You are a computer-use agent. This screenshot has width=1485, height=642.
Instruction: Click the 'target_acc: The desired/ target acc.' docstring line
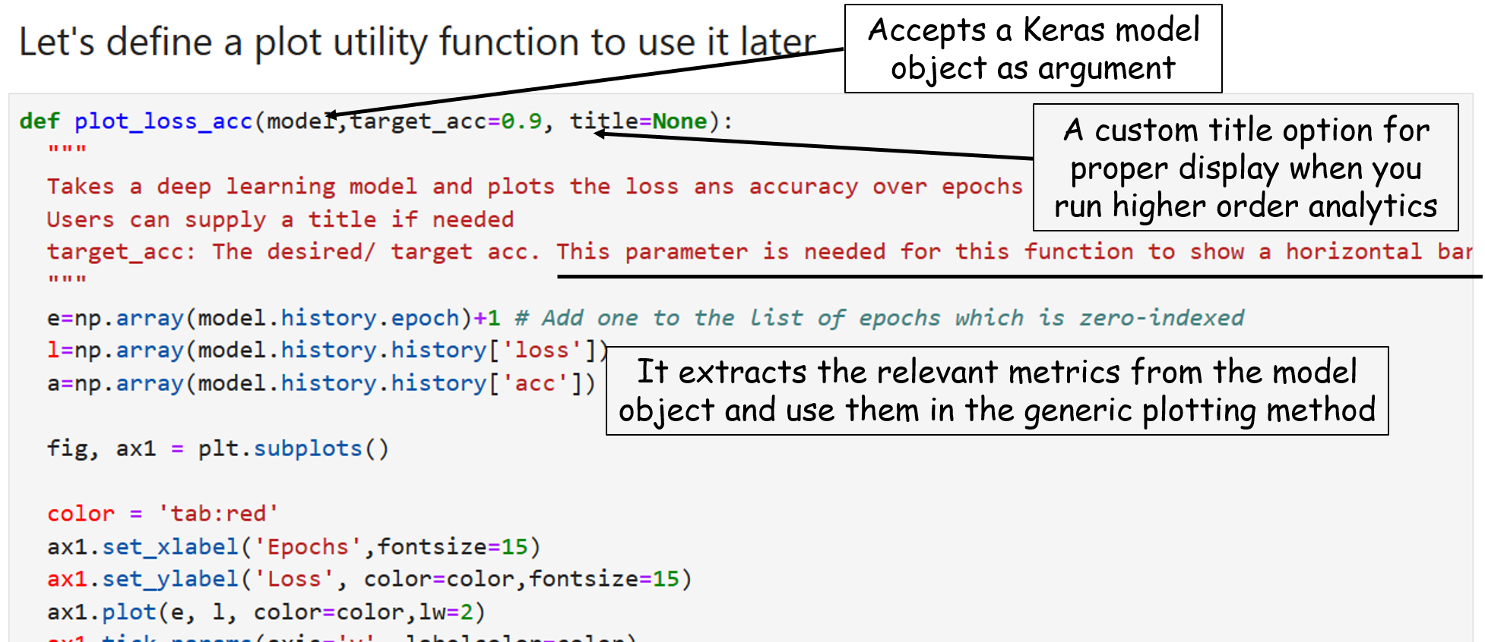point(293,252)
